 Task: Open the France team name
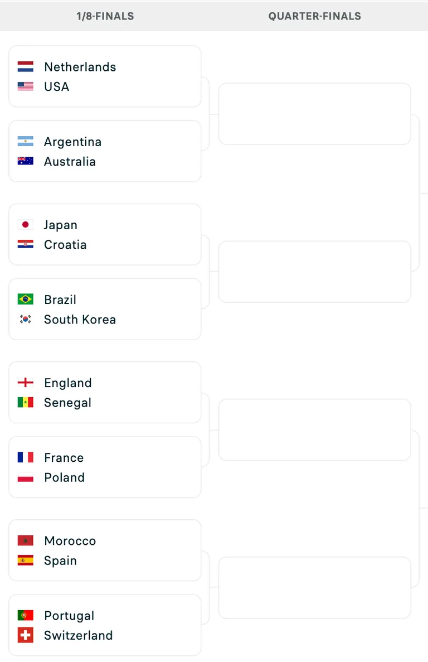(64, 458)
